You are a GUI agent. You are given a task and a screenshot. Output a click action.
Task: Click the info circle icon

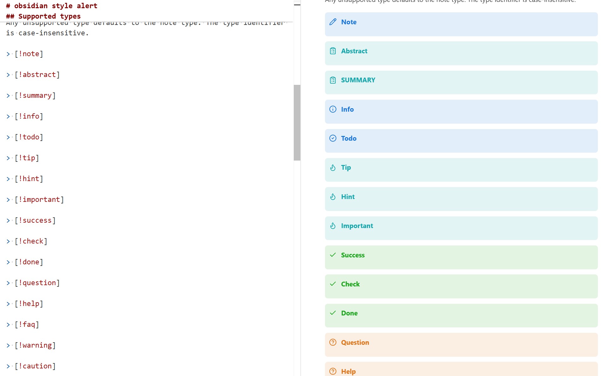(333, 109)
